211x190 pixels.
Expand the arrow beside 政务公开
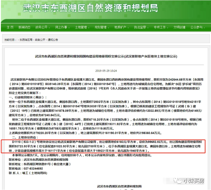pyautogui.click(x=49, y=28)
